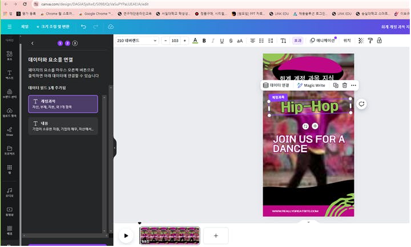Toggle vertical text direction

tap(283, 41)
